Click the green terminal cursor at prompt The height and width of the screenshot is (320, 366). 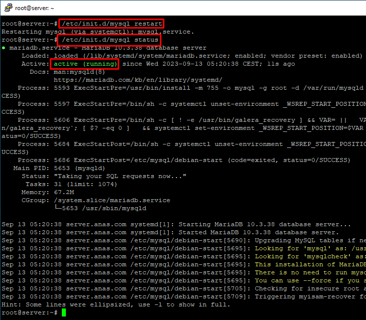point(64,312)
